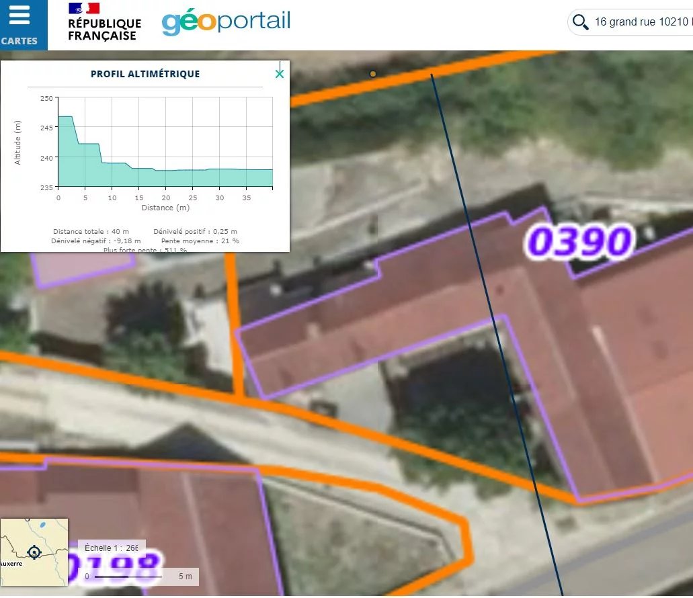Click the Auxerre label in overview map
The height and width of the screenshot is (598, 693).
(11, 563)
